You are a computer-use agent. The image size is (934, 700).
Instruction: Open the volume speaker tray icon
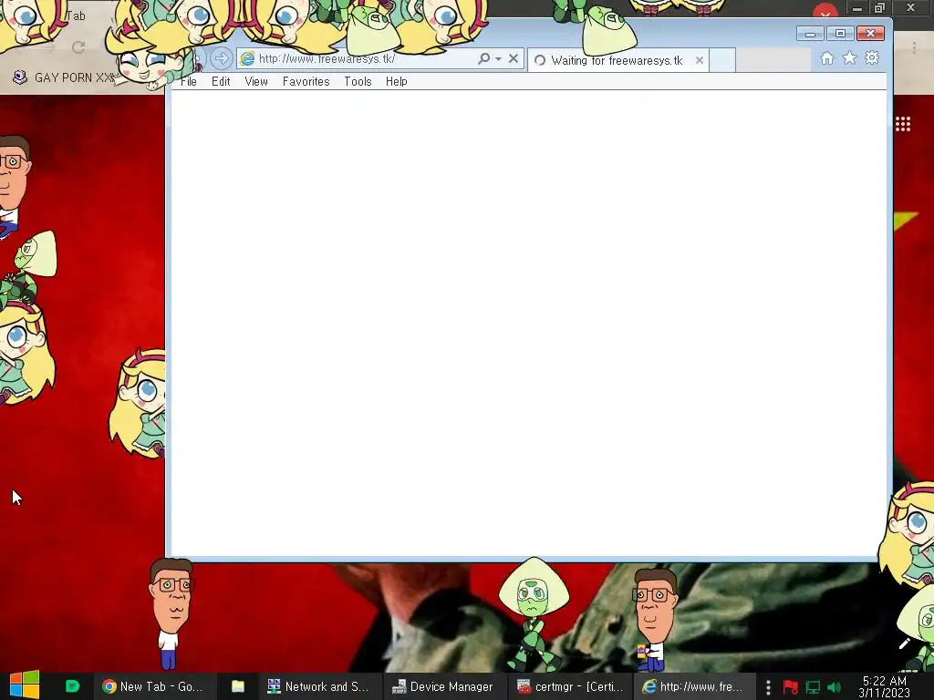coord(834,687)
